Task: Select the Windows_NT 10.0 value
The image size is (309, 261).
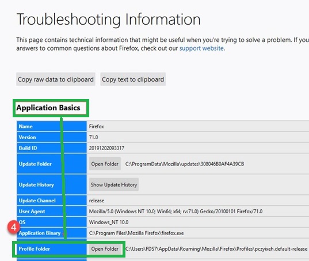Action: [x=109, y=222]
